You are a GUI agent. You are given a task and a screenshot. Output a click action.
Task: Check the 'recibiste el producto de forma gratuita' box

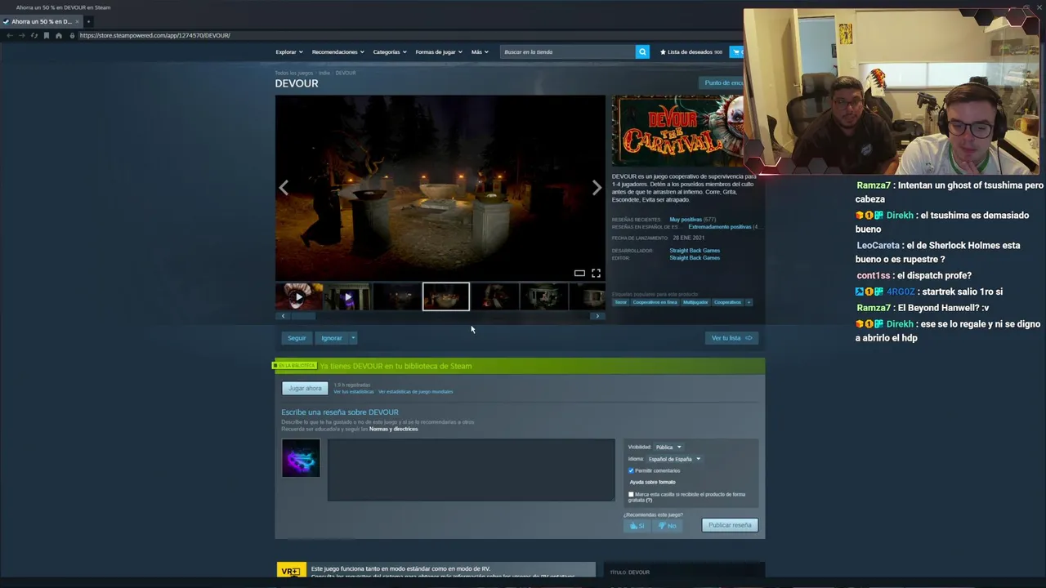[631, 494]
